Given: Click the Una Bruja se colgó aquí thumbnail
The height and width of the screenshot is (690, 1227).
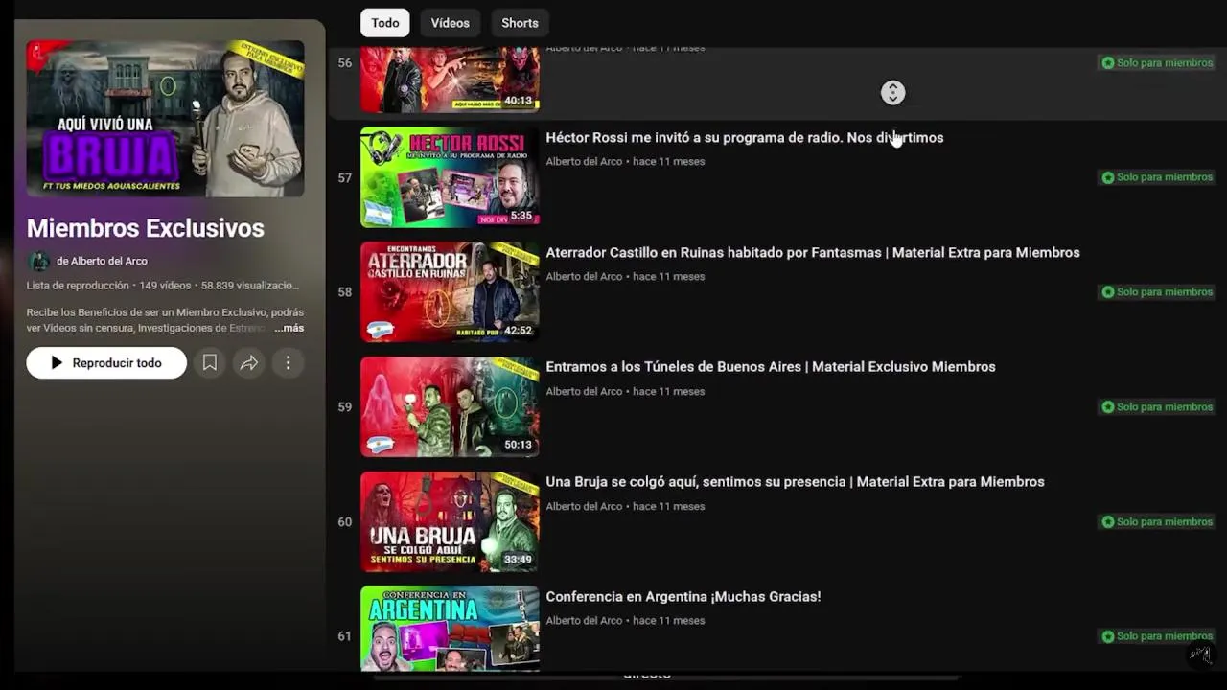Looking at the screenshot, I should click(450, 521).
